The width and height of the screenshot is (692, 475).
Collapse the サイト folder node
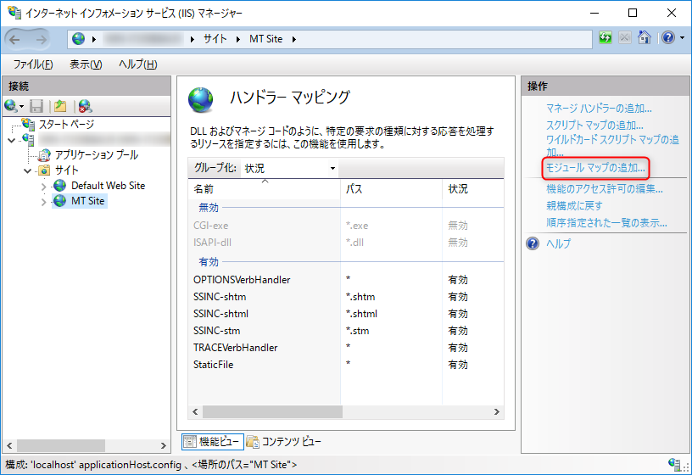tap(27, 170)
